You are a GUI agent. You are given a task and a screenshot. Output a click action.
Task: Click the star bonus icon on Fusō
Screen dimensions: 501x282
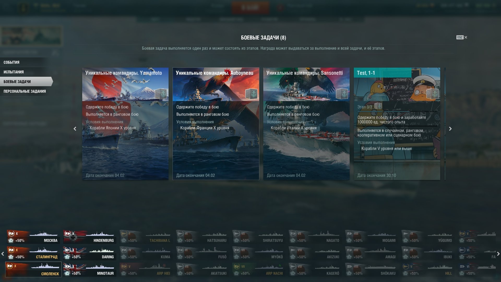tap(180, 257)
